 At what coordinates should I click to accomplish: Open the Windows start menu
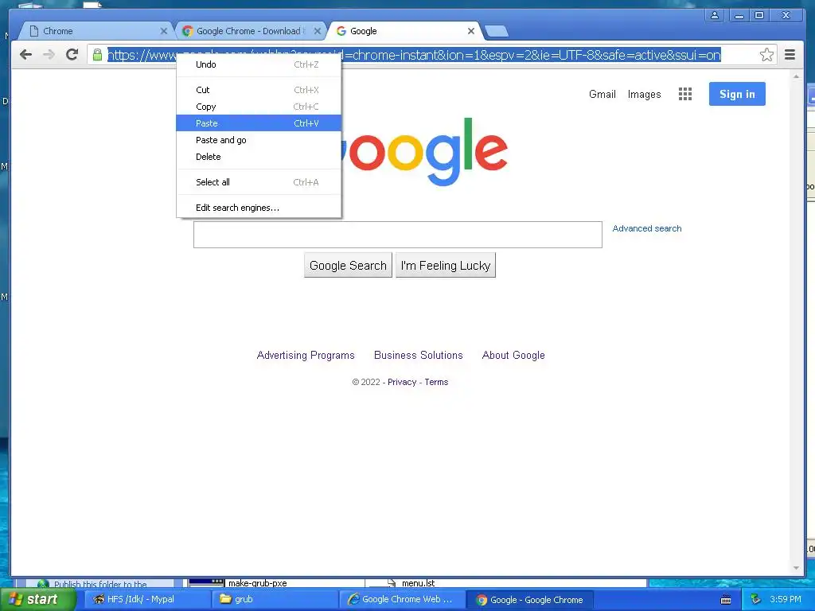37,599
